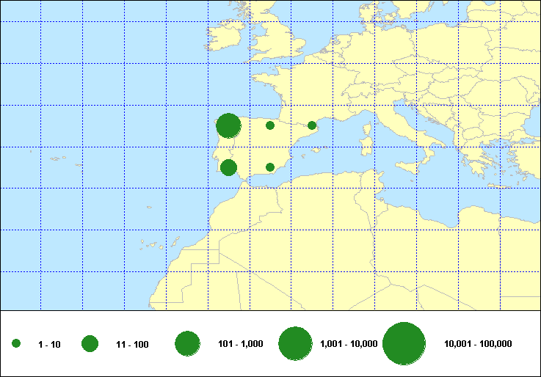Select the "11 - 100" legend text
Viewport: 541px width, 377px height.
point(132,344)
